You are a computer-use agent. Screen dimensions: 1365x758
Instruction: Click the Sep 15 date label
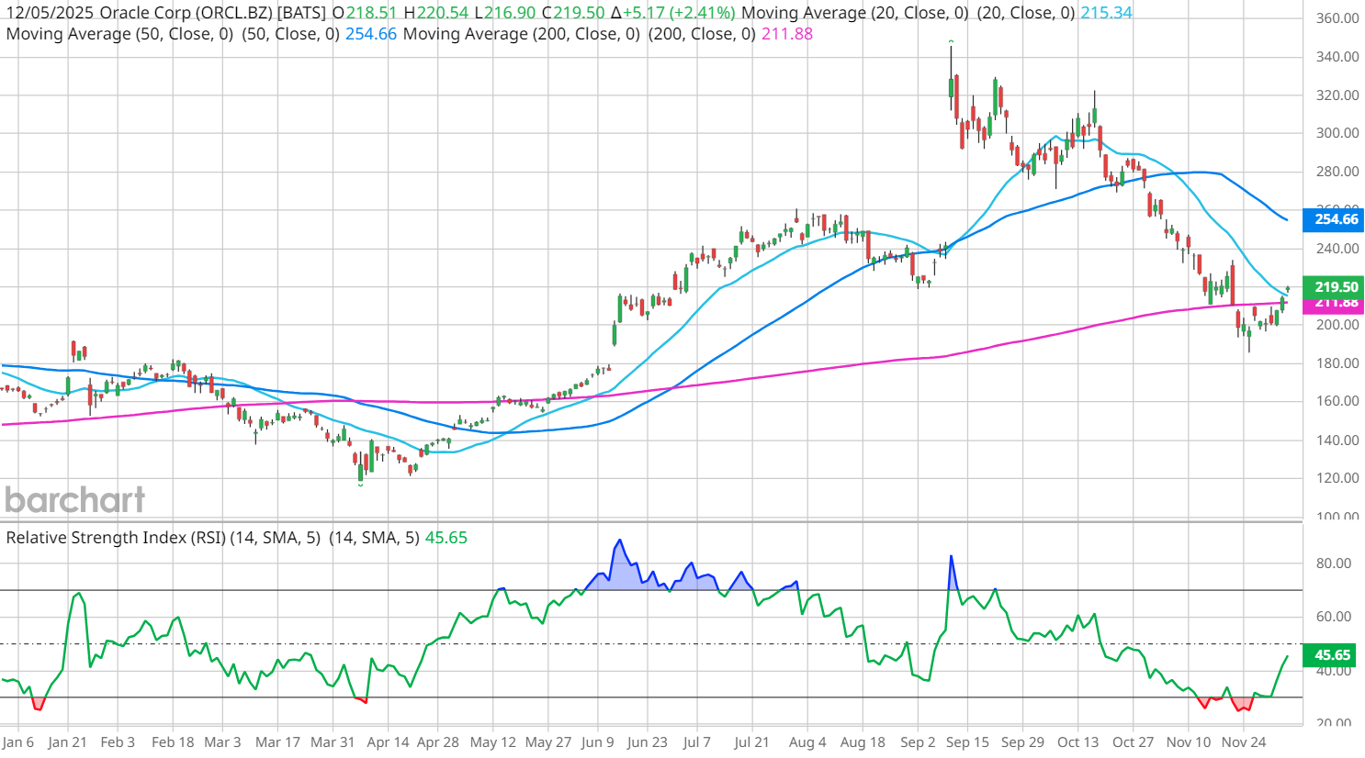967,742
